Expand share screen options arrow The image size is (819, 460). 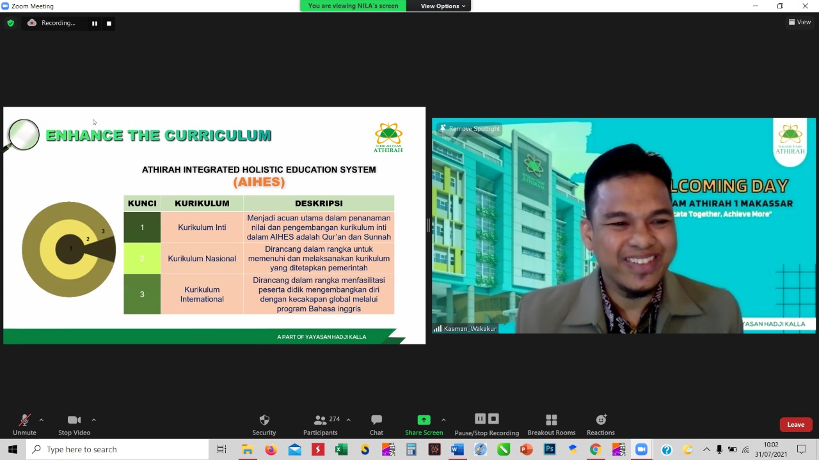(x=443, y=420)
